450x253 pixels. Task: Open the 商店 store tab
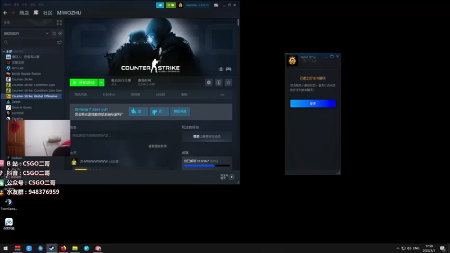(x=24, y=12)
